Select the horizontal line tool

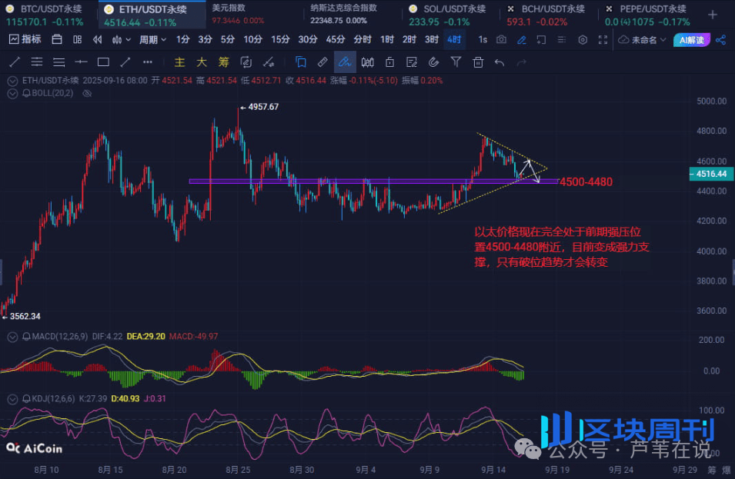(81, 62)
